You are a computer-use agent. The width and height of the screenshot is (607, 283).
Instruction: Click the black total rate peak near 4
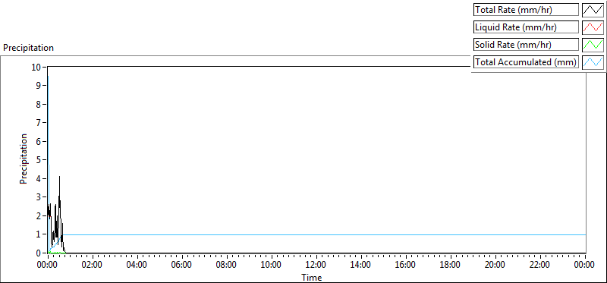coord(60,178)
